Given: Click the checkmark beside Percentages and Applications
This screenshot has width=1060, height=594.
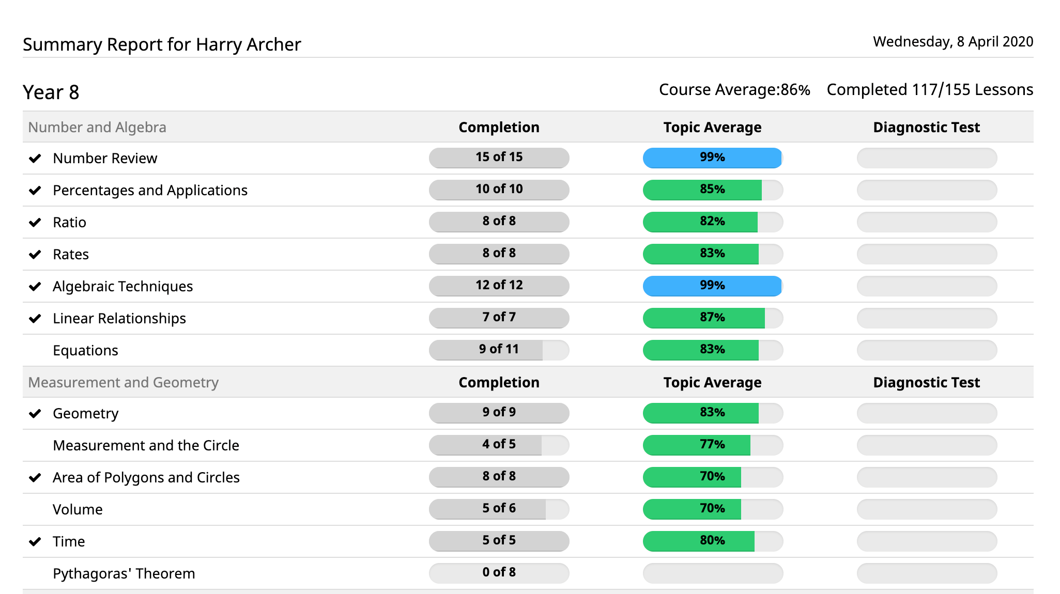Looking at the screenshot, I should [x=35, y=190].
